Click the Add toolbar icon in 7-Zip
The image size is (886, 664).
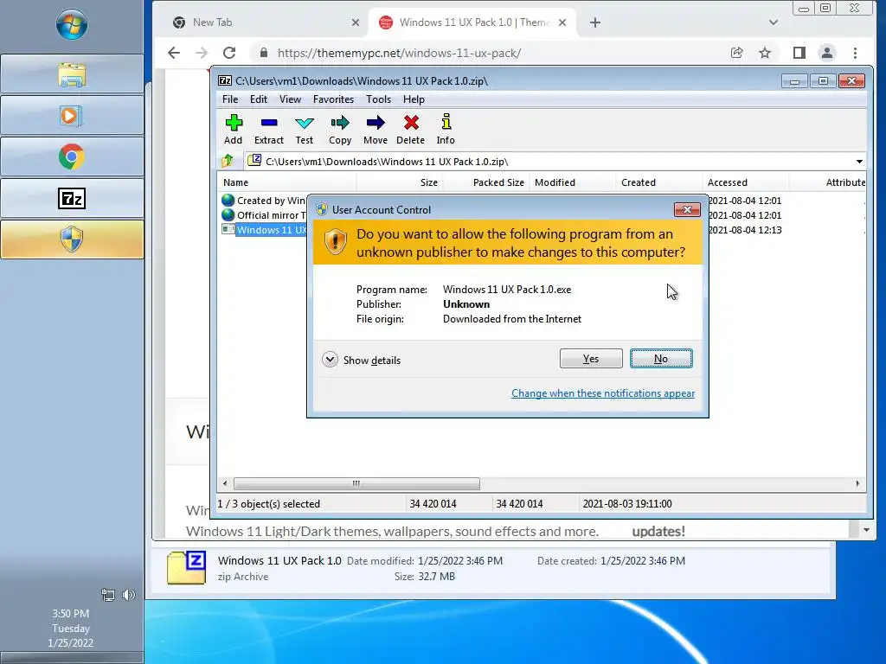(234, 130)
